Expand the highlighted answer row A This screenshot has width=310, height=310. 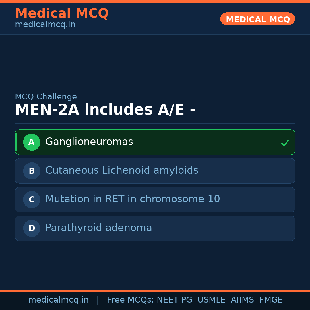pyautogui.click(x=155, y=142)
